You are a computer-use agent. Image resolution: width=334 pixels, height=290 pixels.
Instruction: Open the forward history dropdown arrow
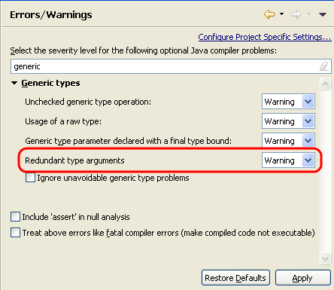coord(309,14)
